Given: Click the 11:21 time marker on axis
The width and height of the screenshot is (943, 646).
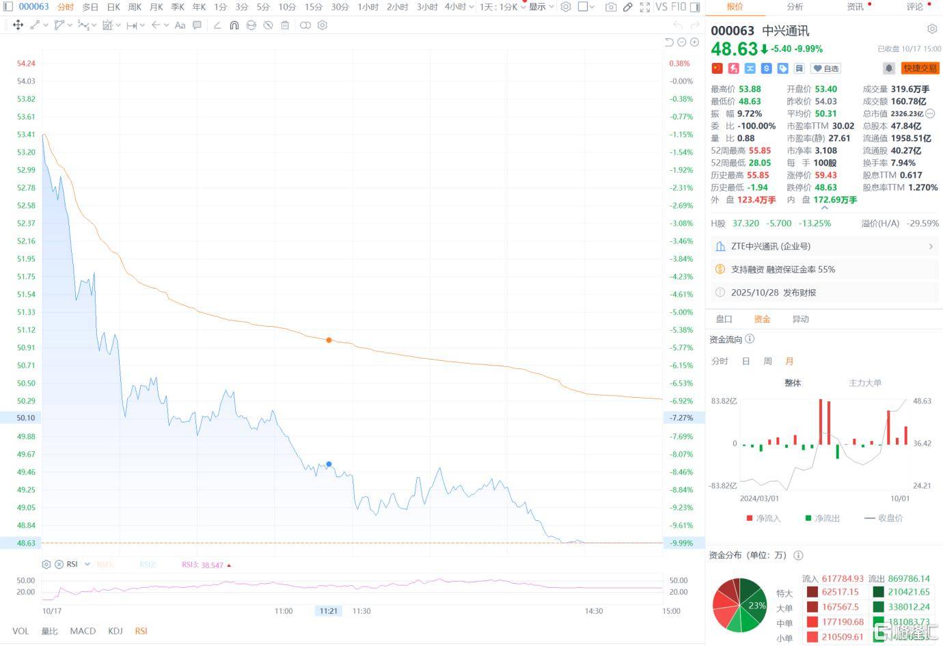Looking at the screenshot, I should click(329, 610).
